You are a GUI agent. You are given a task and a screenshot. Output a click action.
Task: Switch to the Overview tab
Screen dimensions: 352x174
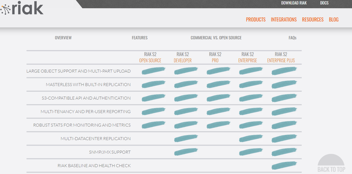click(63, 38)
